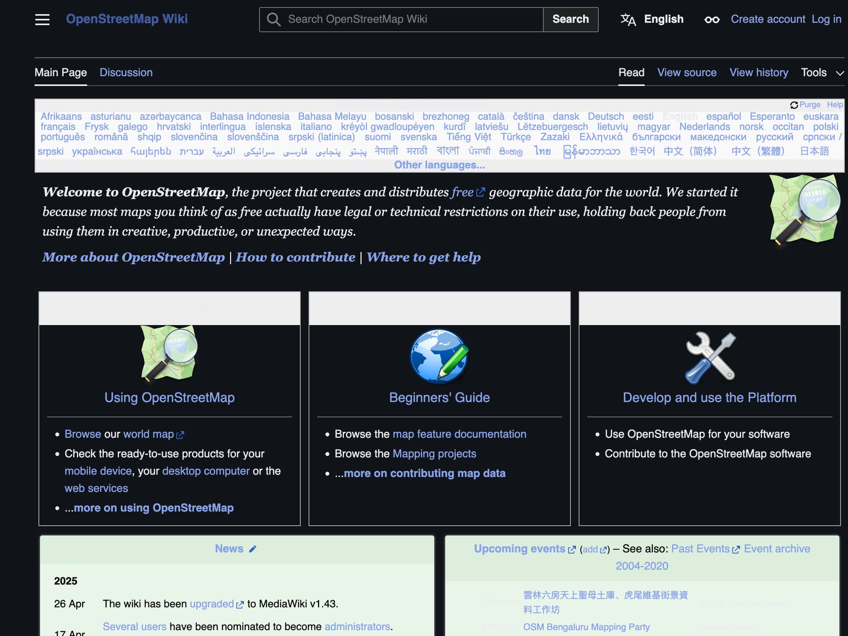This screenshot has width=848, height=636.
Task: Click the free link in welcome text
Action: [x=468, y=192]
